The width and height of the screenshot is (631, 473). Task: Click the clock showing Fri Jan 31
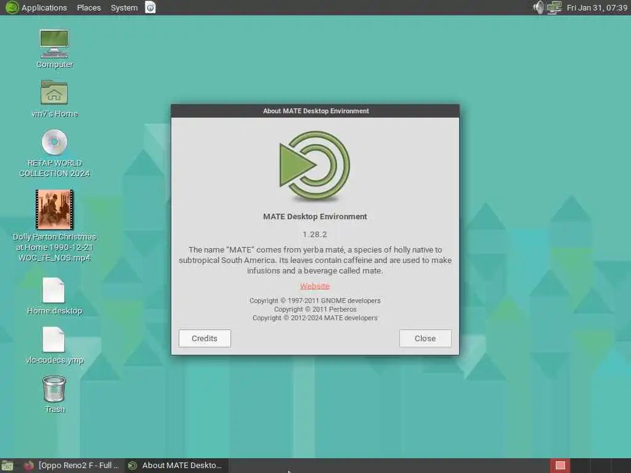tap(596, 7)
